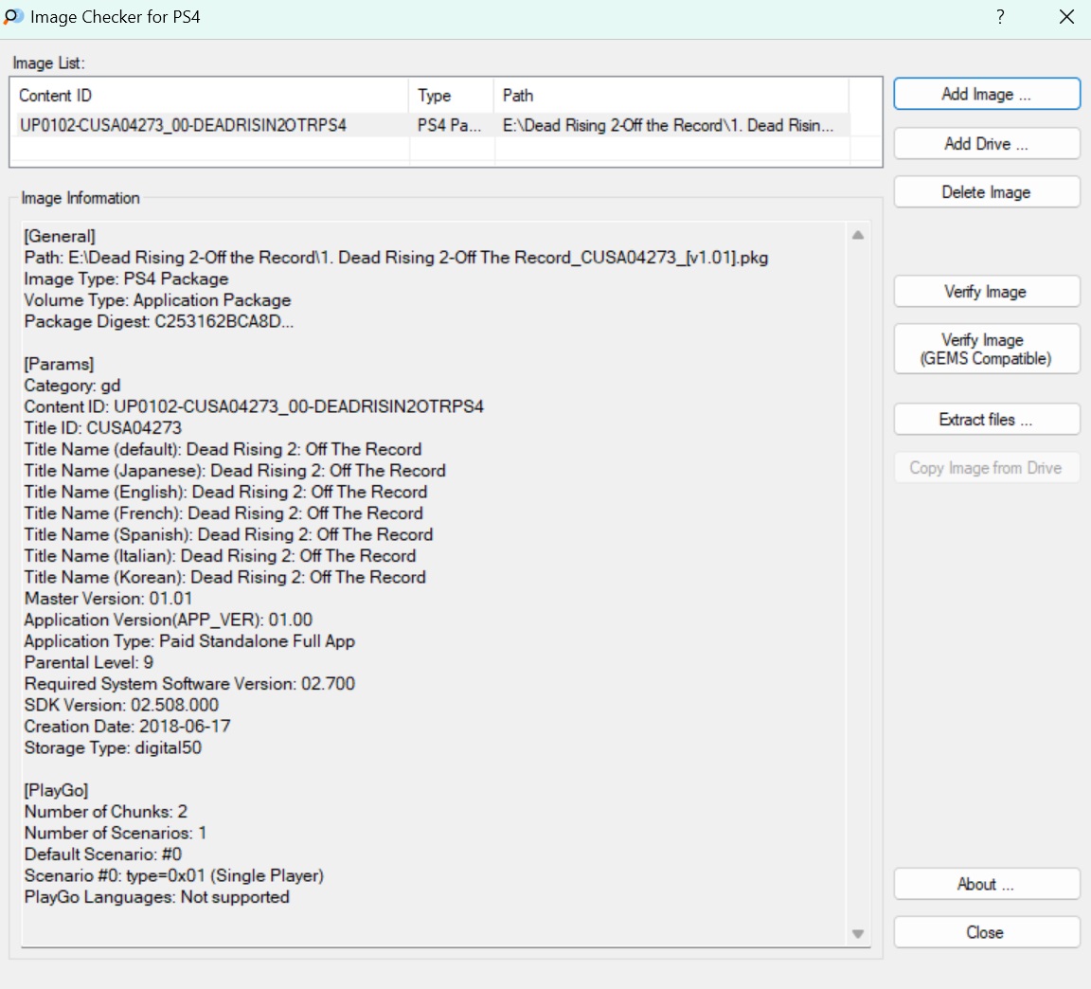This screenshot has height=989, width=1091.
Task: Click the E:\Dead Rising path cell in list
Action: pos(669,125)
